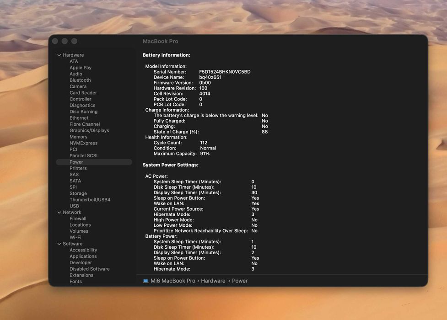Click the Software category label

tap(72, 244)
